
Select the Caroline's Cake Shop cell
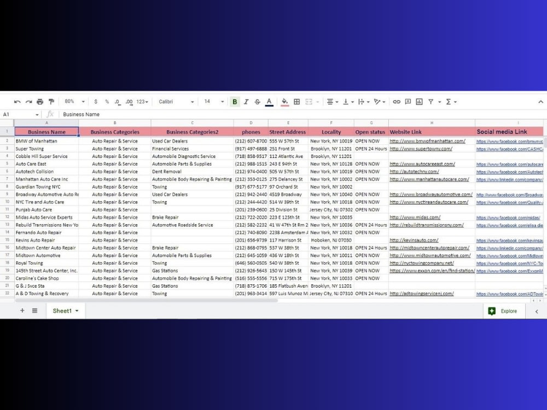pos(46,278)
